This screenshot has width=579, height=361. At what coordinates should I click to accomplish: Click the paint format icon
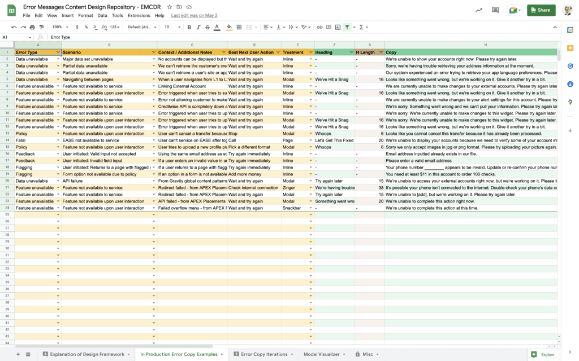pyautogui.click(x=42, y=27)
